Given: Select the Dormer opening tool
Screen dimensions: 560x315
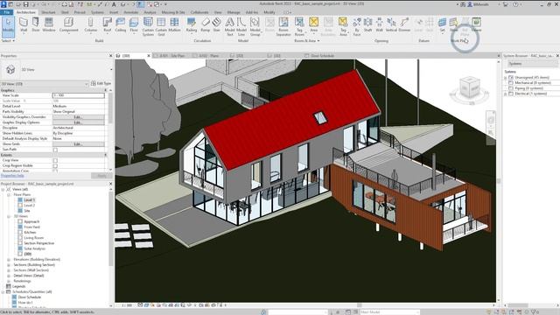Looking at the screenshot, I should [404, 25].
